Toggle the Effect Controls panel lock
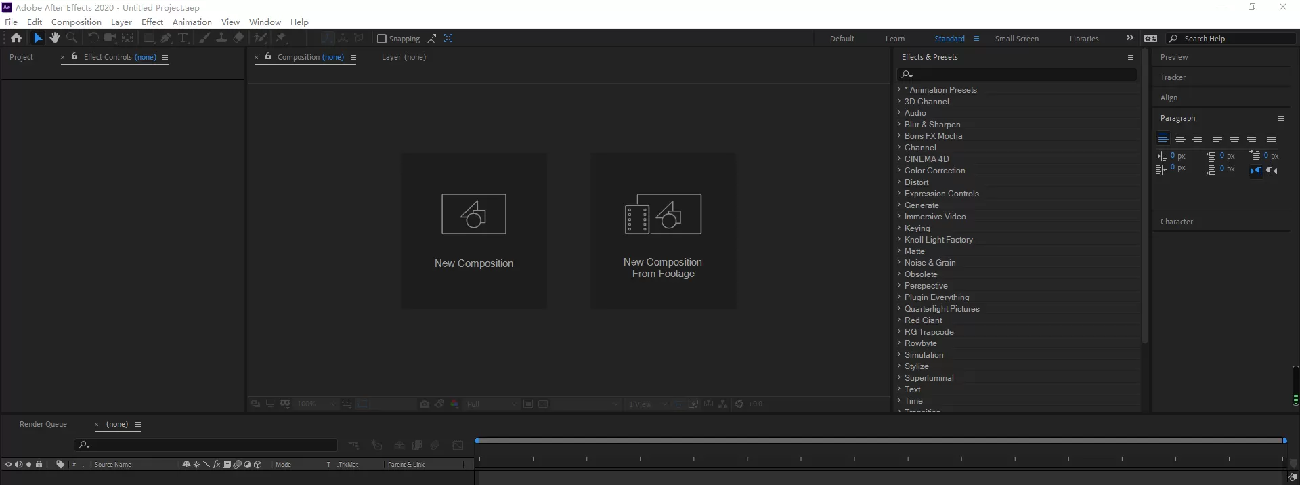 coord(74,57)
